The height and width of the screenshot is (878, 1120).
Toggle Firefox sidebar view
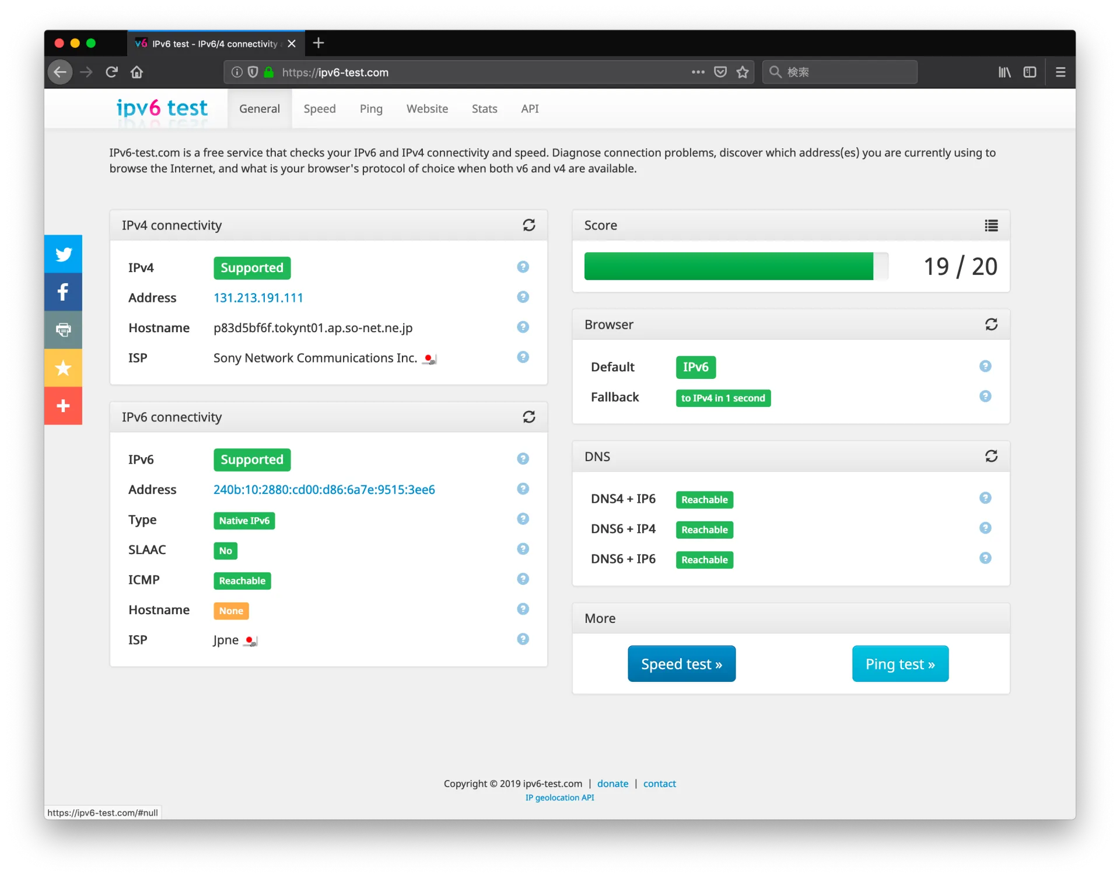click(x=1030, y=72)
